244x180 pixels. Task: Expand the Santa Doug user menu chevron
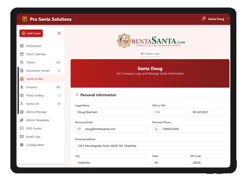click(x=228, y=19)
